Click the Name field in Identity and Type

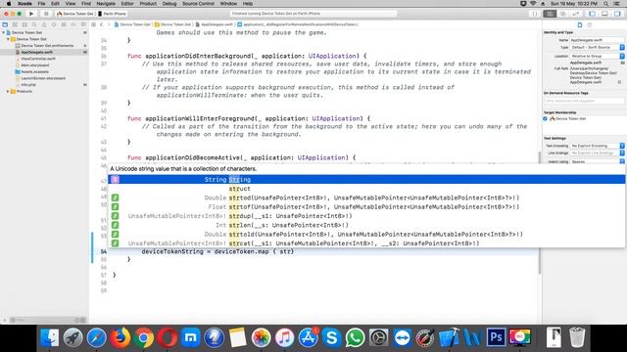click(597, 40)
